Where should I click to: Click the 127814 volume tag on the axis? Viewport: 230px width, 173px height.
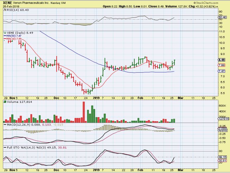(224, 119)
